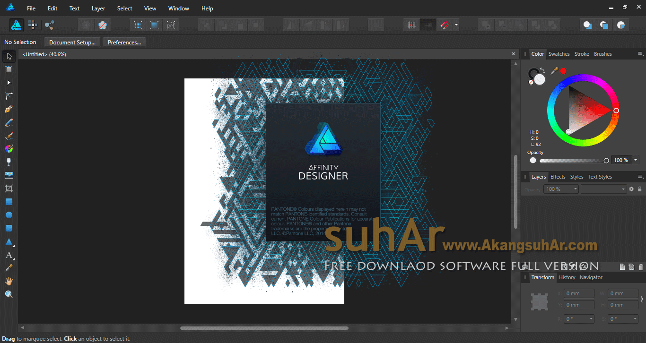
Task: Select the Rounded Rectangle tool
Action: 9,228
